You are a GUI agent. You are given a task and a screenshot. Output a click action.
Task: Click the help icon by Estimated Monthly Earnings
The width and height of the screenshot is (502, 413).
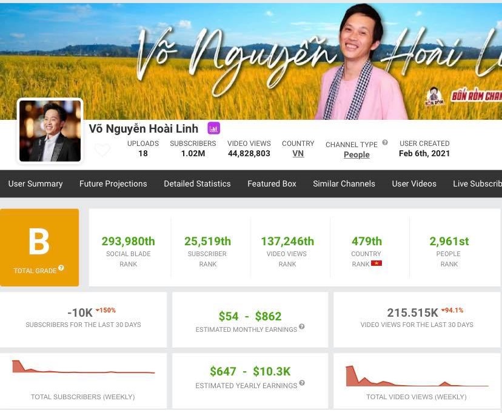(302, 327)
